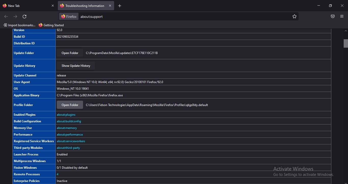
Task: Open the about:performance link
Action: pyautogui.click(x=70, y=135)
